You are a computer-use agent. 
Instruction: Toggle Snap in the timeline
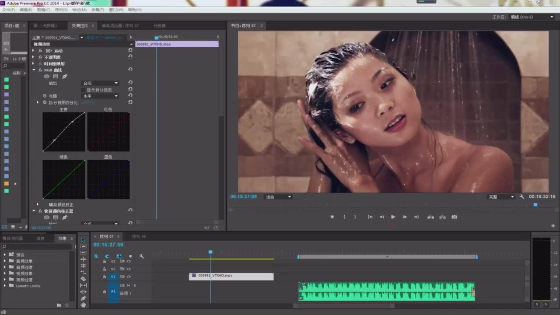107,256
